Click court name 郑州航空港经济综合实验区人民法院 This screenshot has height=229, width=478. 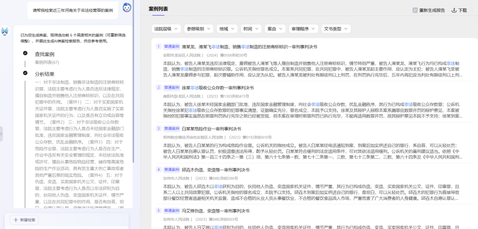(193, 137)
